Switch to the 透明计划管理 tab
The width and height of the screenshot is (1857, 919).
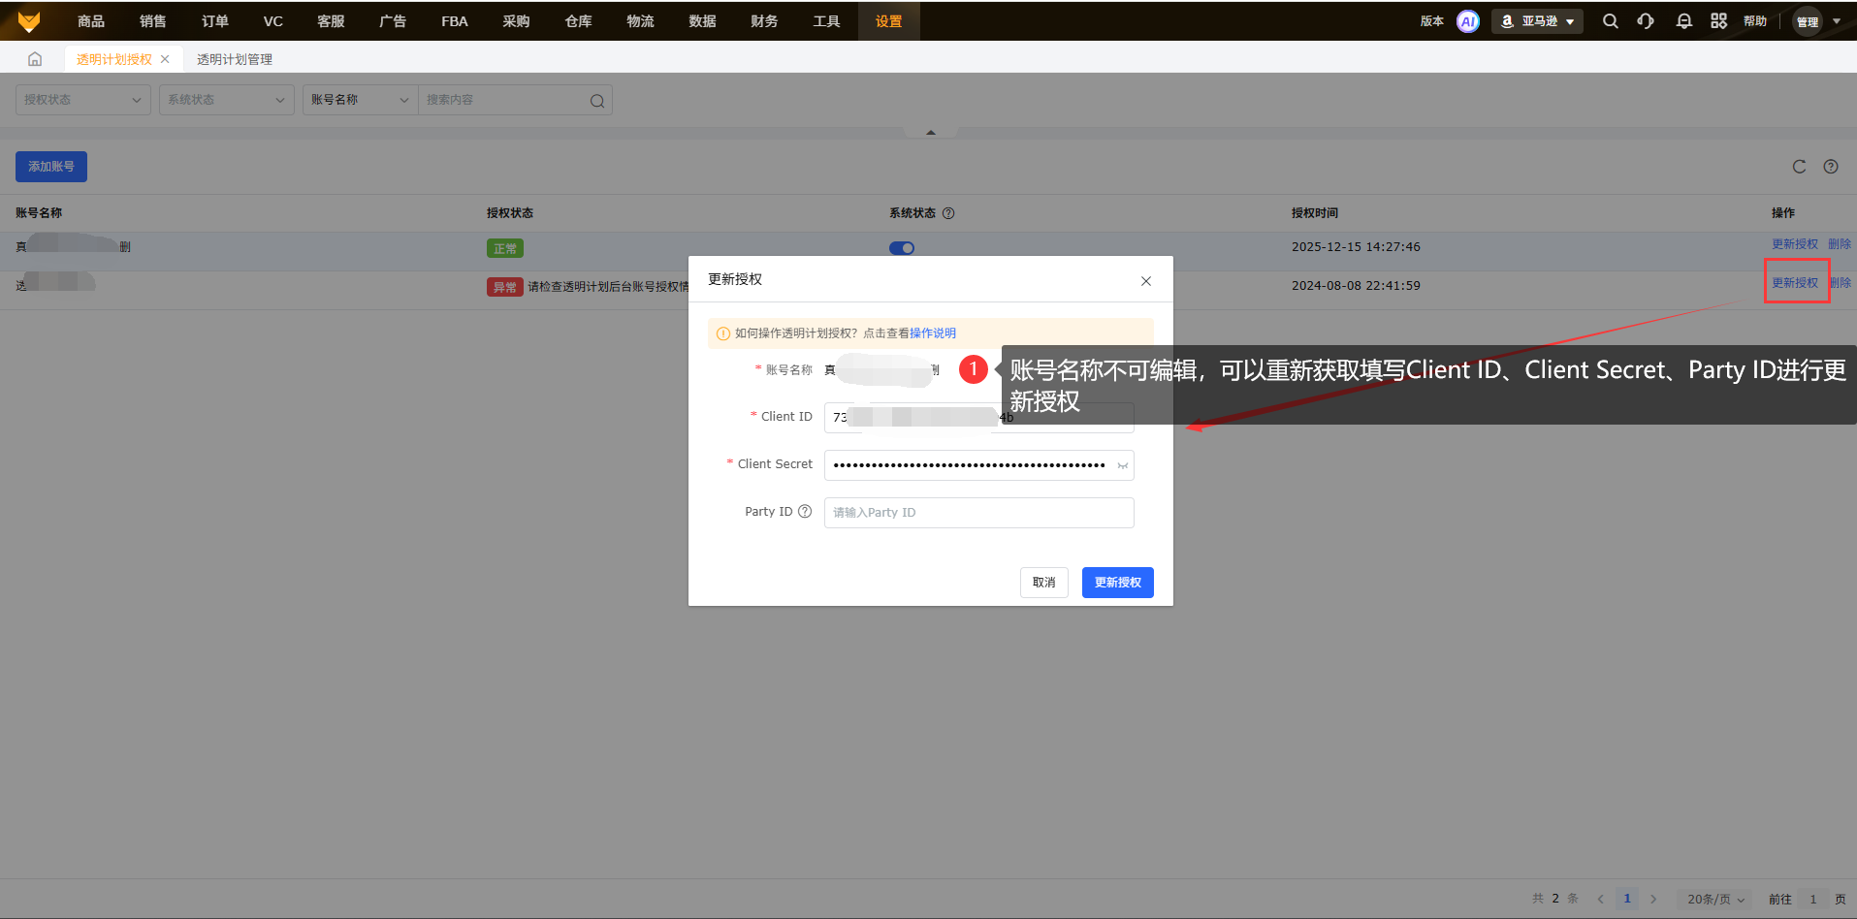click(x=235, y=59)
